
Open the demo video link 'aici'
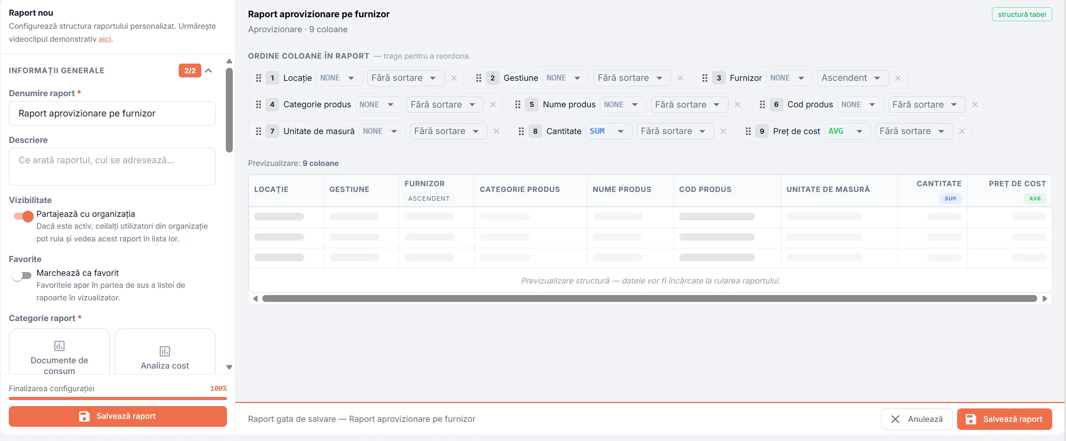(x=104, y=39)
